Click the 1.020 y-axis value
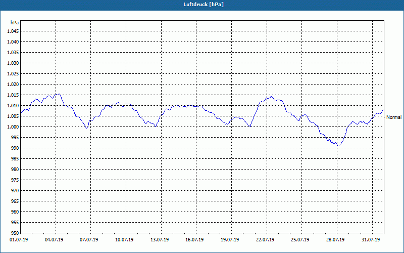This screenshot has width=404, height=253. click(13, 85)
